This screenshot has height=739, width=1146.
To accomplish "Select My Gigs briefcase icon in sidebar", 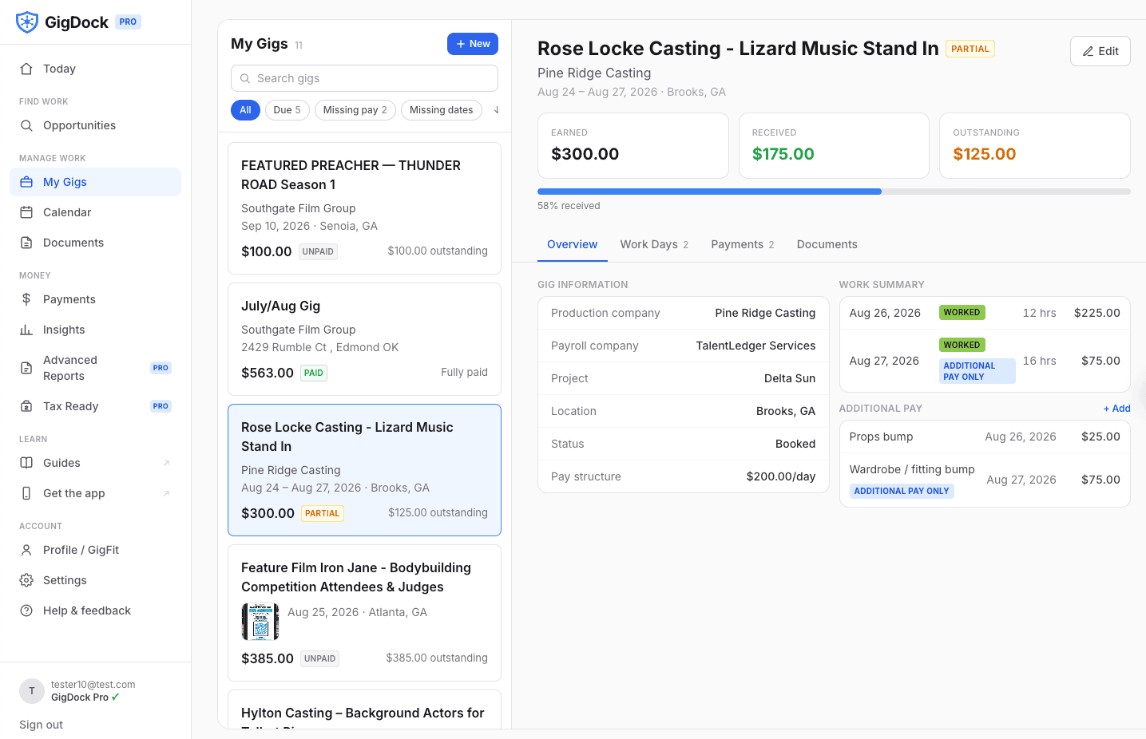I will [x=26, y=182].
